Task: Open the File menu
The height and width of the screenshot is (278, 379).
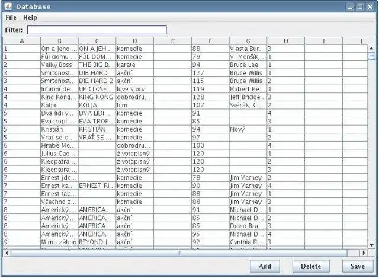Action: 11,17
